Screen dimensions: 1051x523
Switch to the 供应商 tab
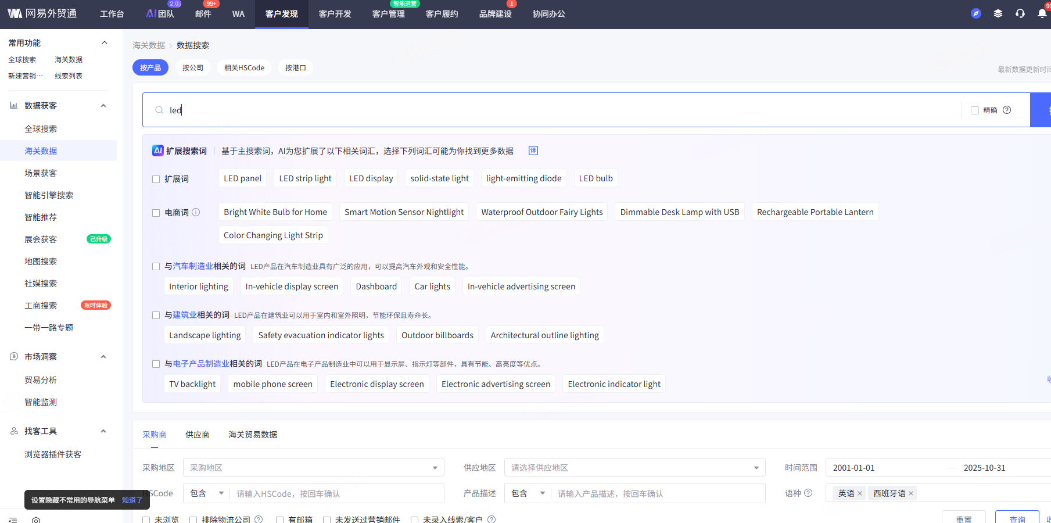(x=197, y=435)
